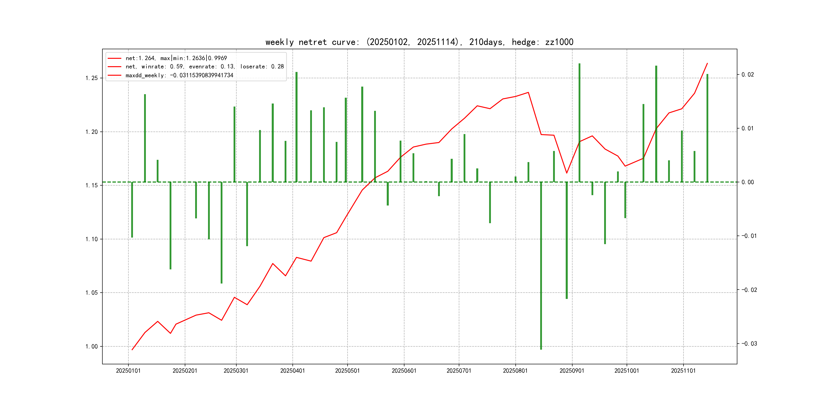Click the 0.00 right y-axis label
This screenshot has height=409, width=819.
pos(747,182)
